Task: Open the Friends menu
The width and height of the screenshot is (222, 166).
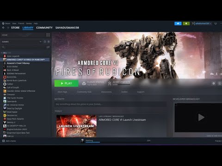Action: [x=21, y=24]
